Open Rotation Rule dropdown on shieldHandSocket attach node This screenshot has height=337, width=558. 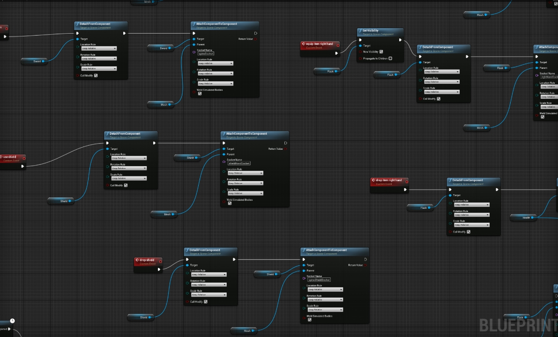[x=245, y=183]
